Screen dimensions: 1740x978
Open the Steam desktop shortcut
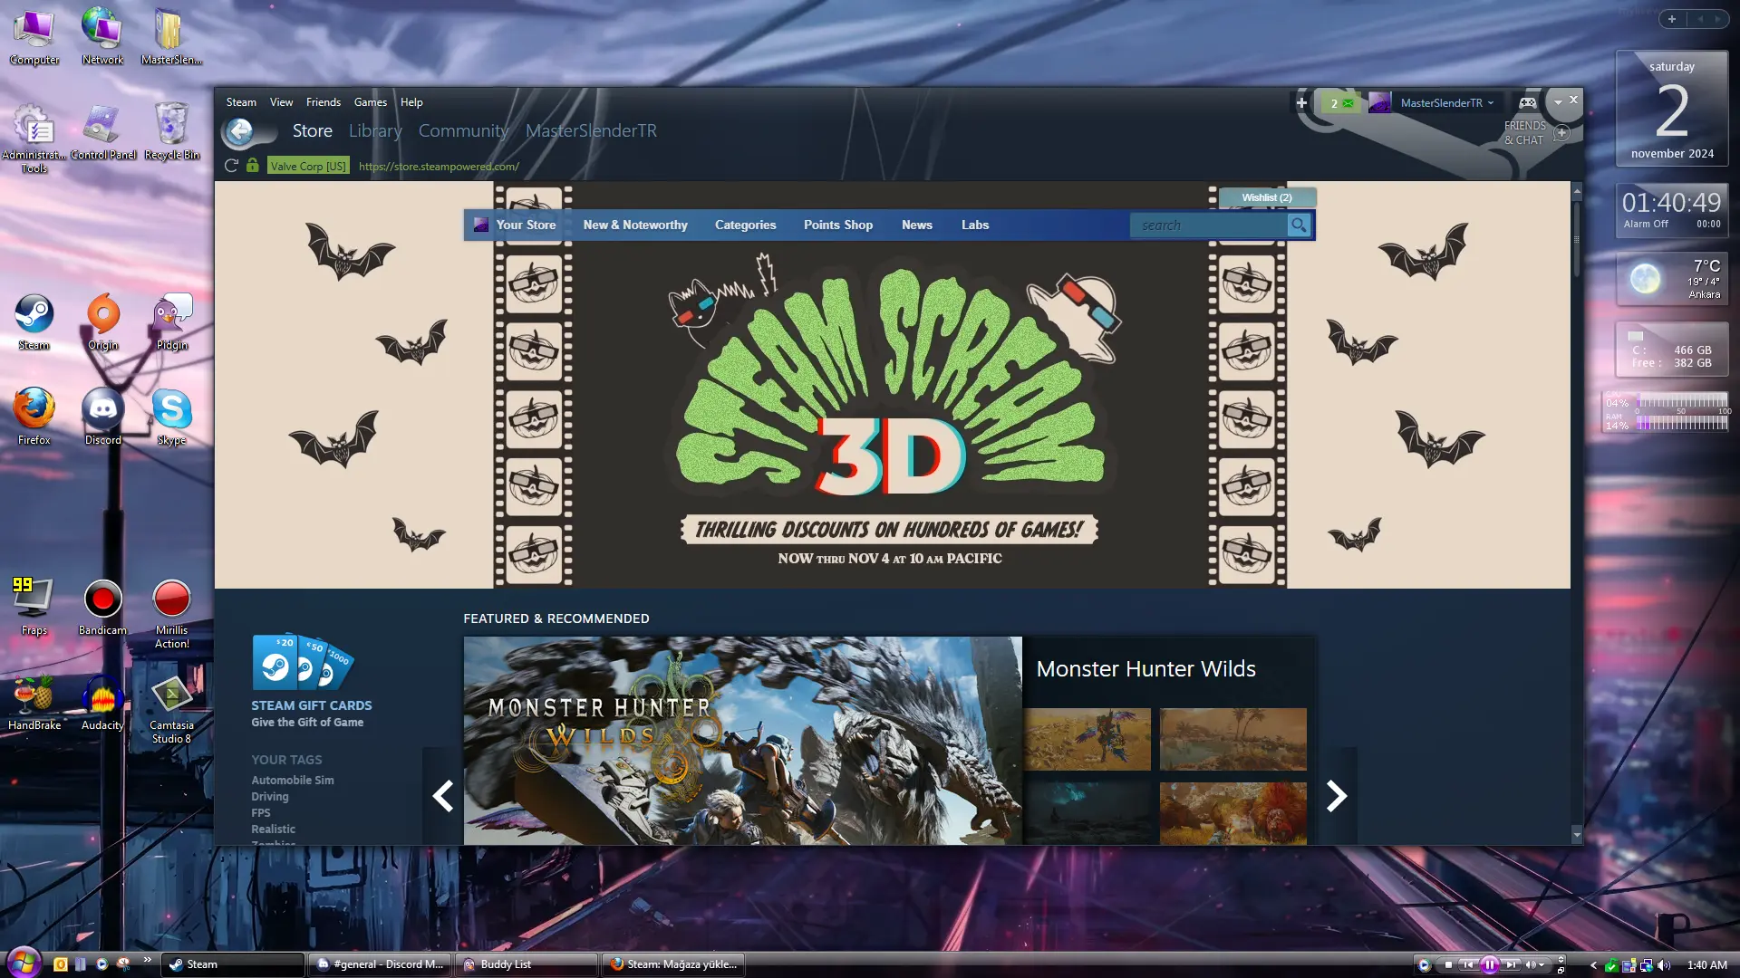34,322
